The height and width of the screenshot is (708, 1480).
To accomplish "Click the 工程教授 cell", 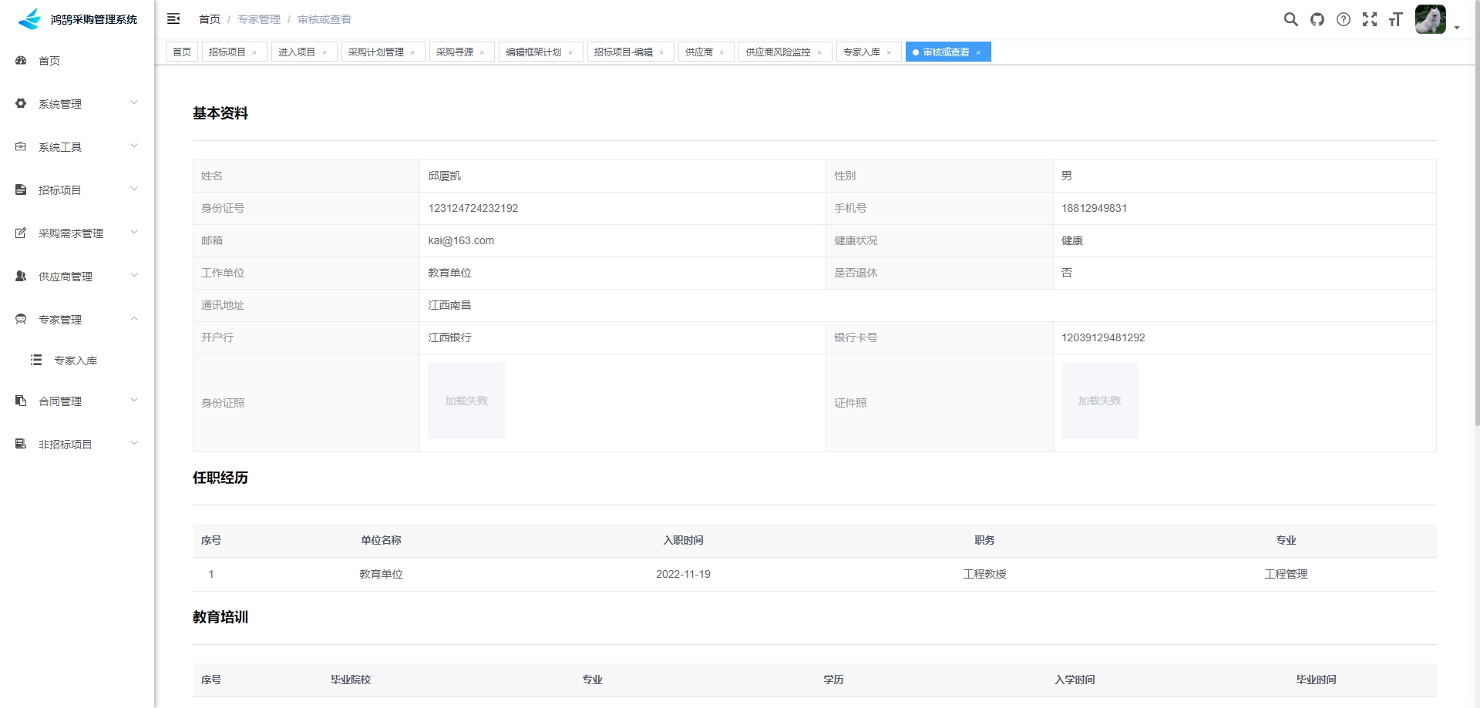I will pyautogui.click(x=984, y=574).
